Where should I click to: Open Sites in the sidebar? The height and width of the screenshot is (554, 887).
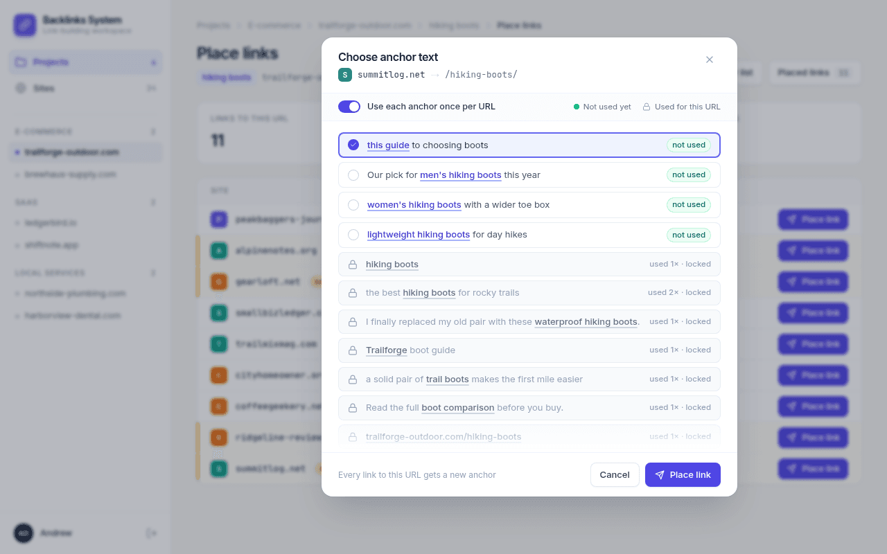pos(86,89)
